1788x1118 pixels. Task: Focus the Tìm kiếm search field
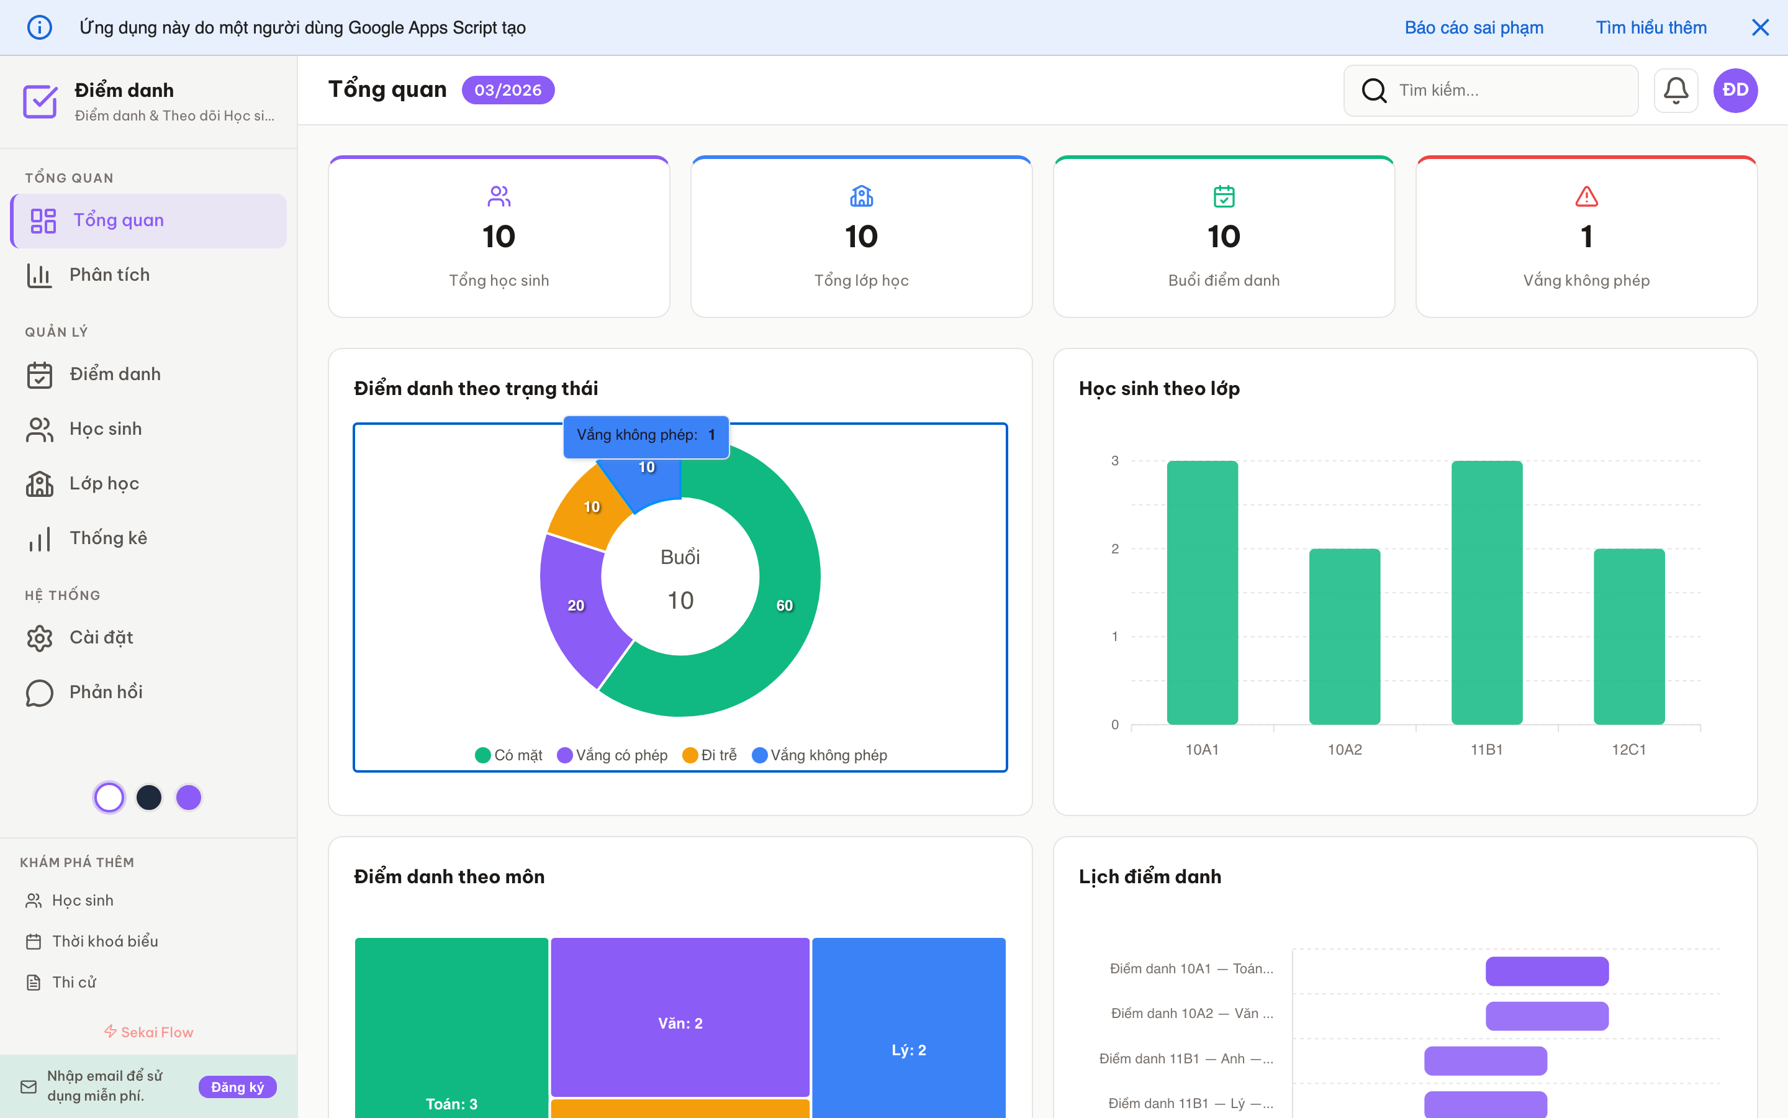click(x=1507, y=90)
